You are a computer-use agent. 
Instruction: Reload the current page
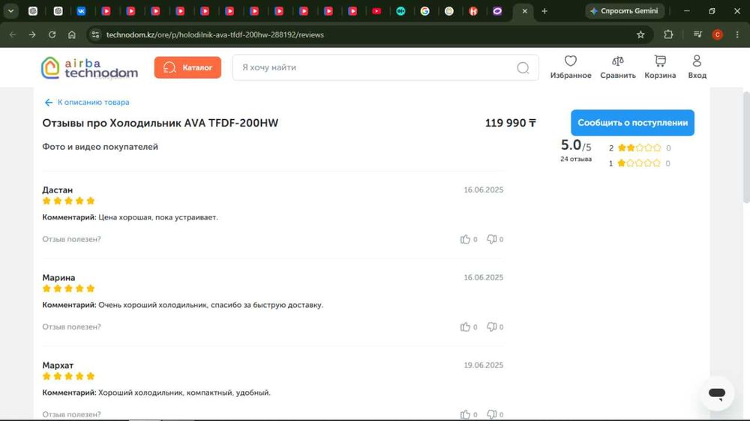click(x=52, y=35)
